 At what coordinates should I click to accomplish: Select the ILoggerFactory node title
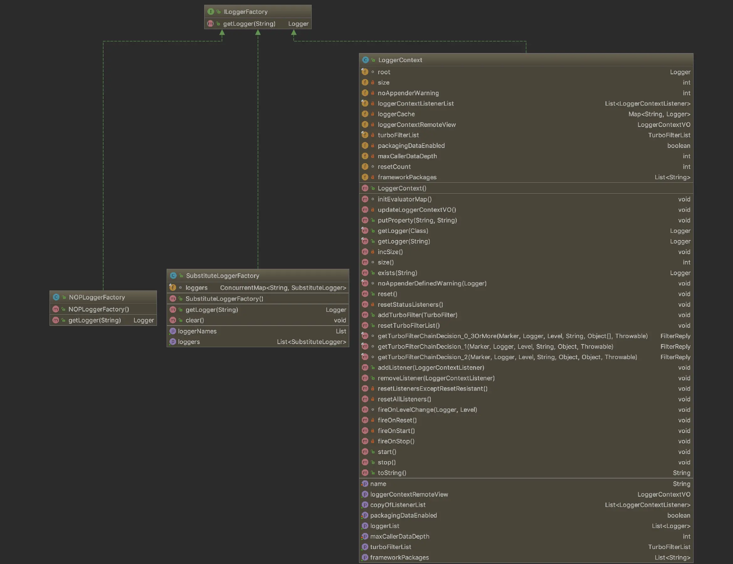click(x=245, y=12)
